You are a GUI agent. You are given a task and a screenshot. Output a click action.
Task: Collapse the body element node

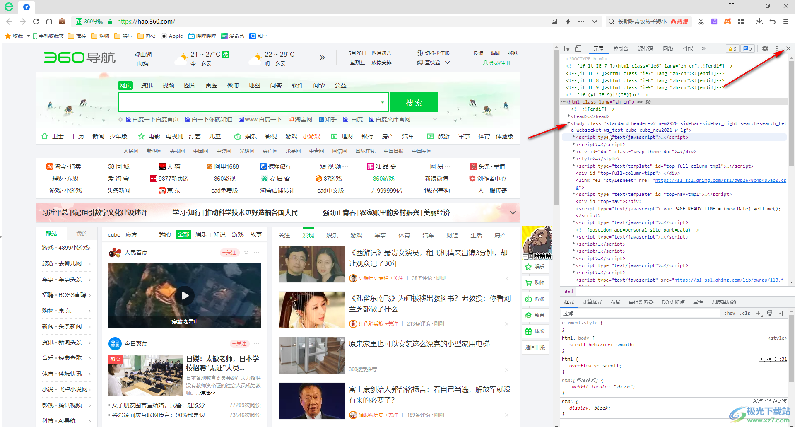click(569, 123)
